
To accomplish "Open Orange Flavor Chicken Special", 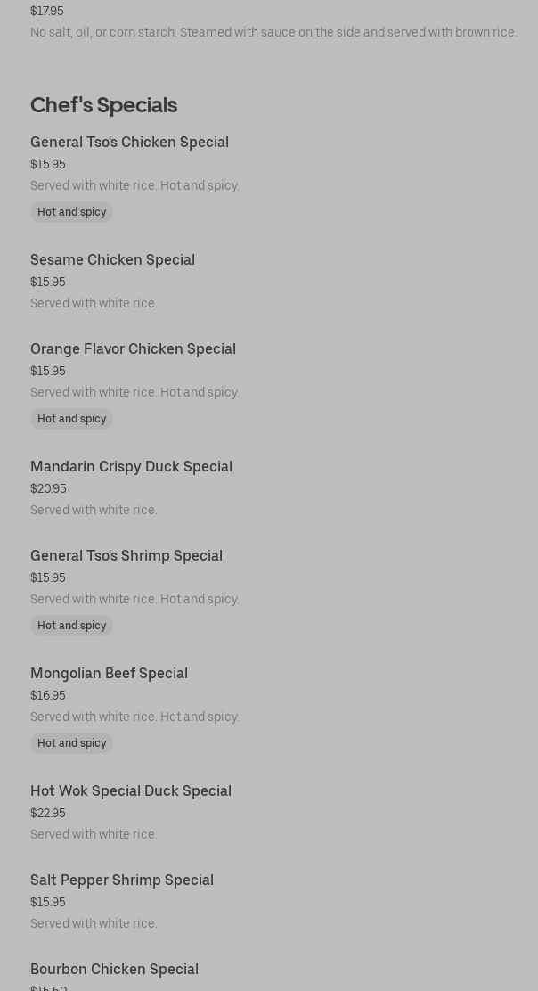I will point(133,349).
